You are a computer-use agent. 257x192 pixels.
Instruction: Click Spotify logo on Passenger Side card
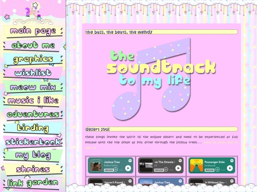point(232,161)
